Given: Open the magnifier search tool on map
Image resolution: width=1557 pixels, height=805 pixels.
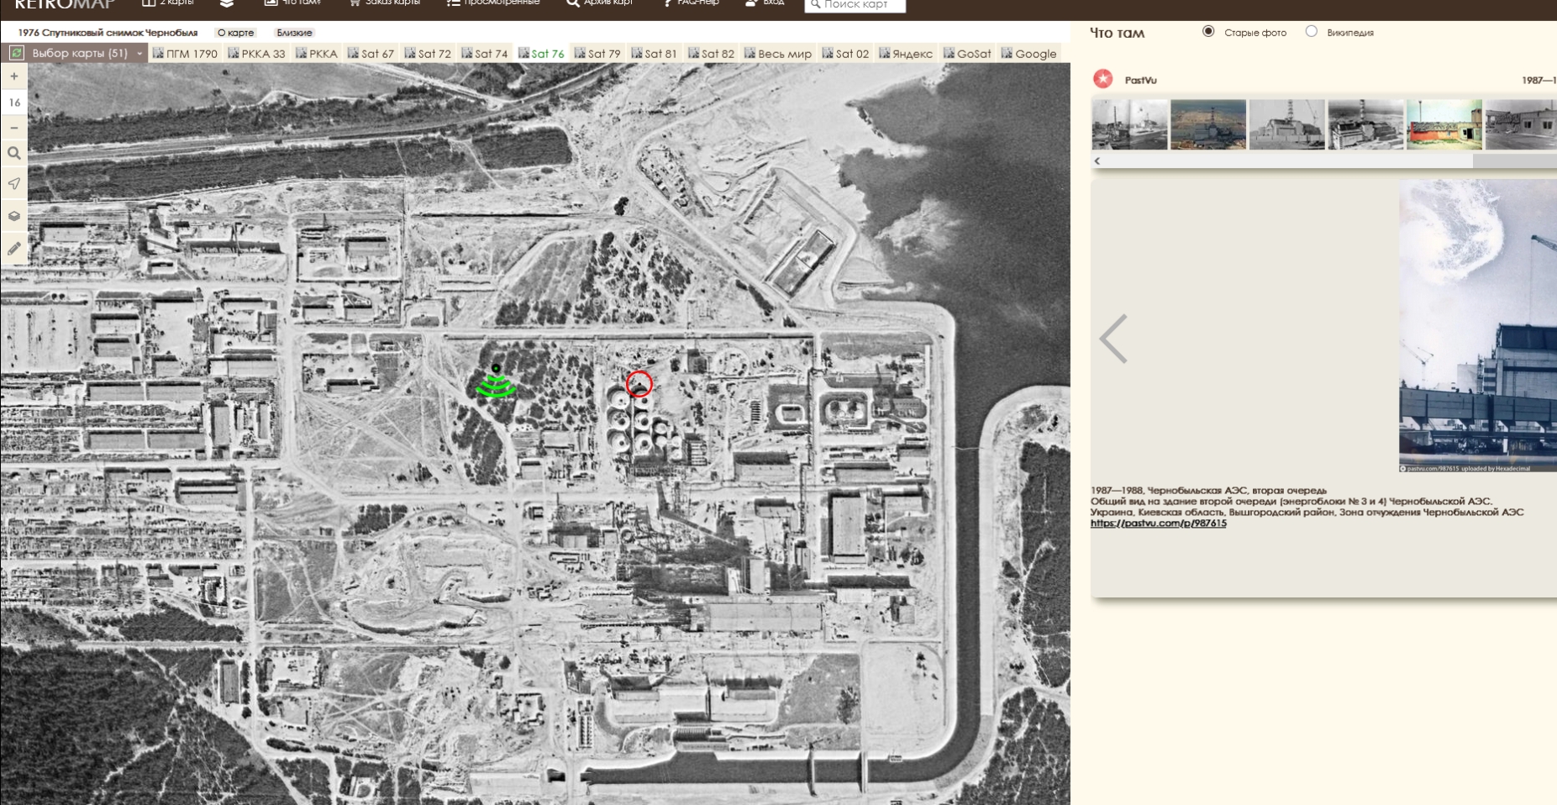Looking at the screenshot, I should pos(14,154).
